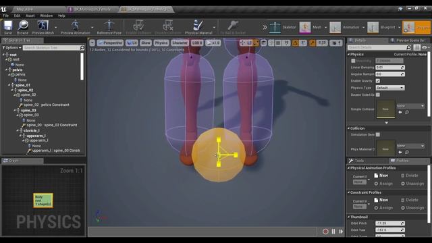
Task: Pause the simulation
Action: pyautogui.click(x=333, y=232)
